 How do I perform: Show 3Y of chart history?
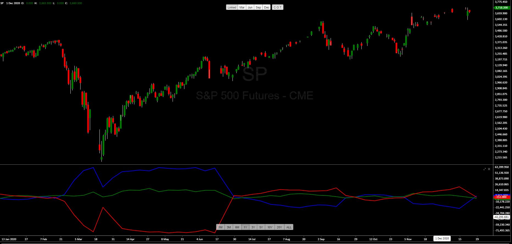pyautogui.click(x=253, y=227)
